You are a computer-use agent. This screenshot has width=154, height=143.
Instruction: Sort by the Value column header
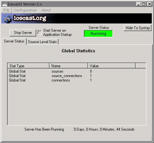(112, 66)
